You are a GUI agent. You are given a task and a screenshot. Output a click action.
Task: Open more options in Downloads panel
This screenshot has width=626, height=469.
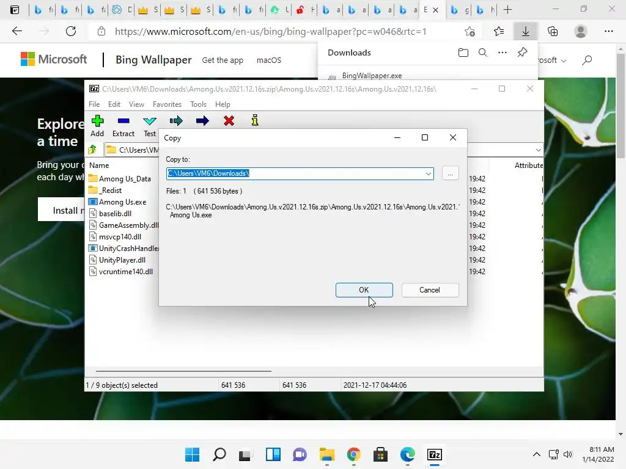pyautogui.click(x=503, y=53)
